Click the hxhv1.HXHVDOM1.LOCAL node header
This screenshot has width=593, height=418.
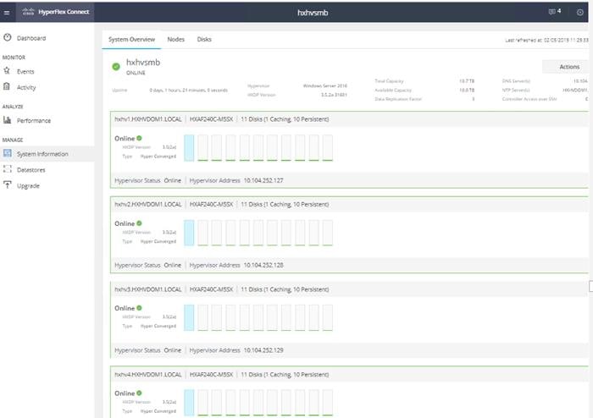pyautogui.click(x=148, y=119)
